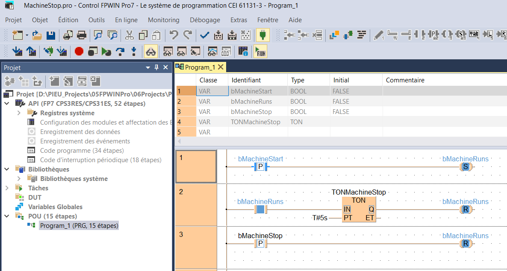The height and width of the screenshot is (271, 507).
Task: Toggle the glasses monitoring icon
Action: point(151,52)
